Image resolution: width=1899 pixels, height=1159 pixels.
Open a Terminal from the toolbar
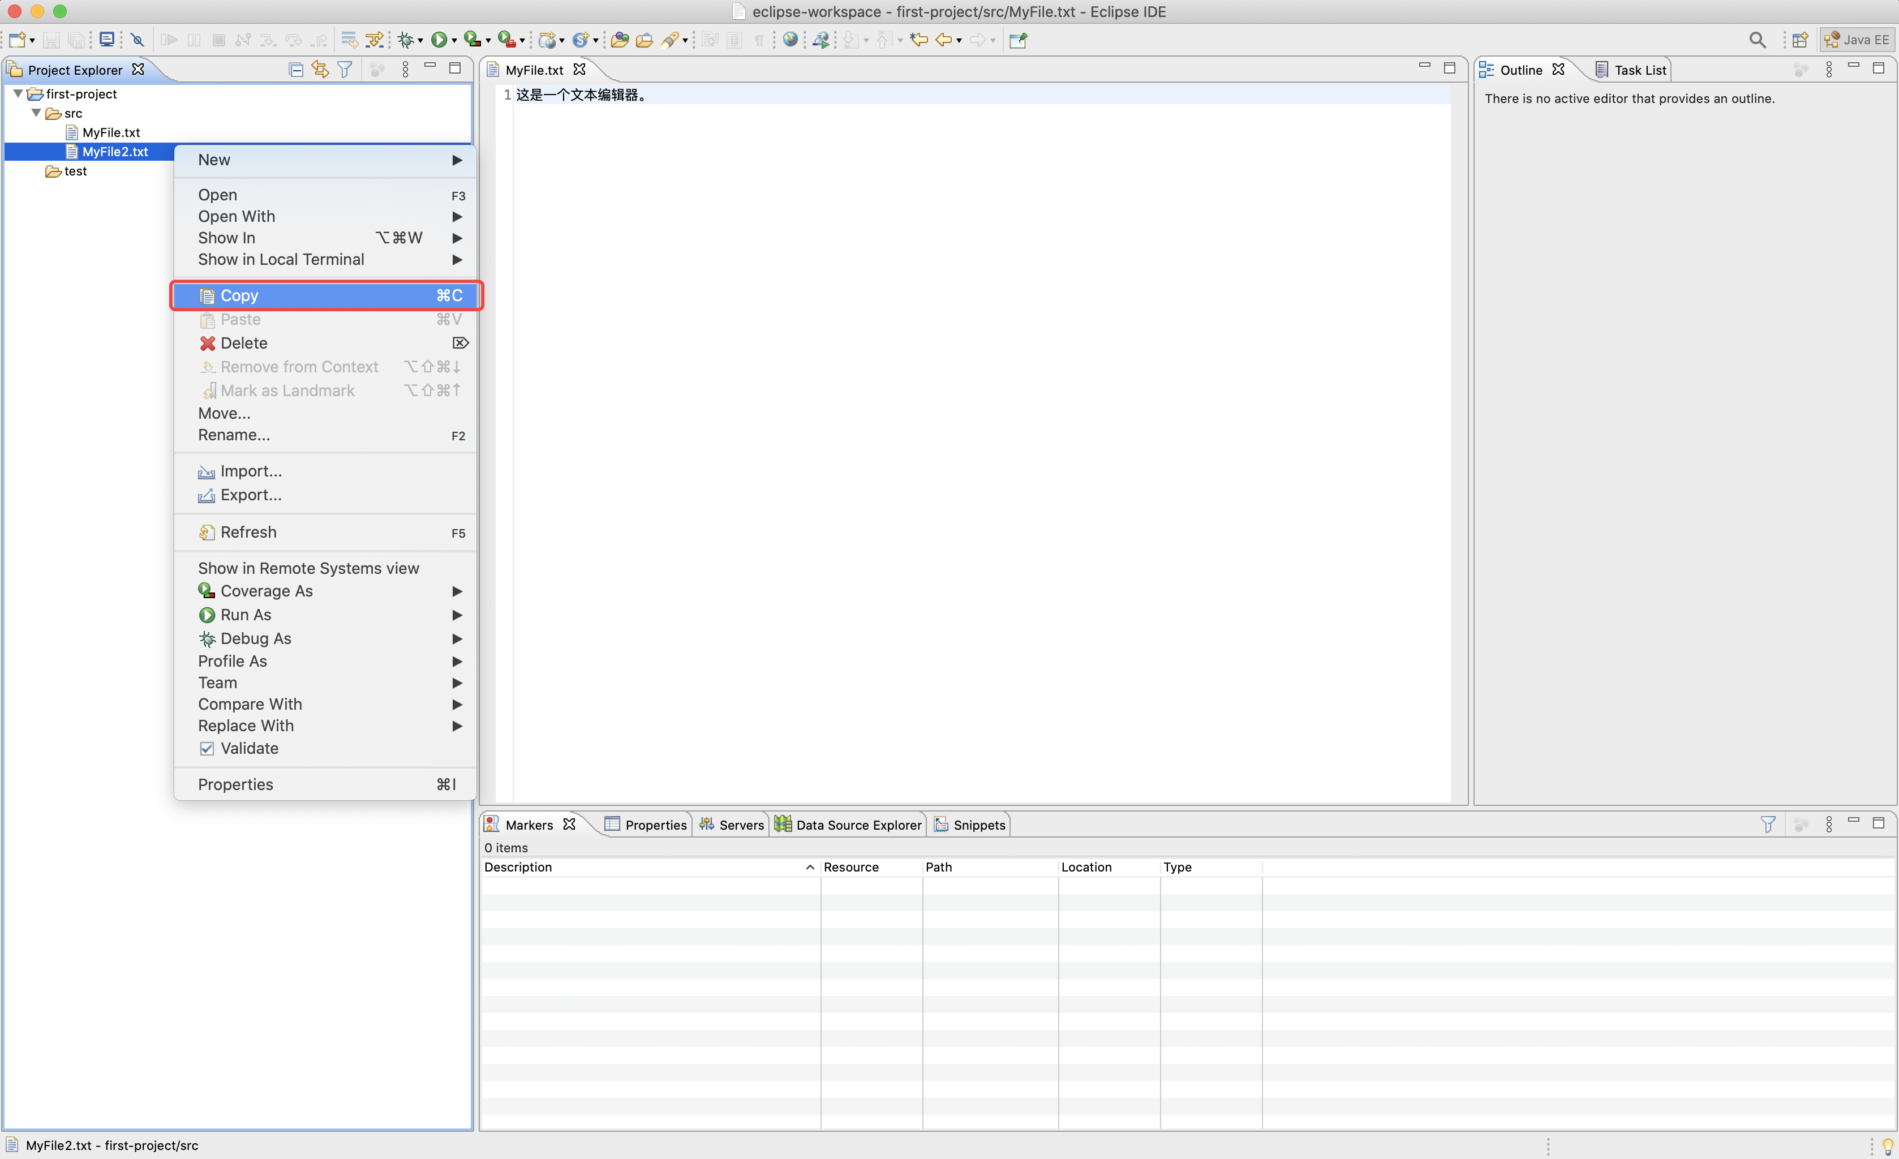click(107, 40)
